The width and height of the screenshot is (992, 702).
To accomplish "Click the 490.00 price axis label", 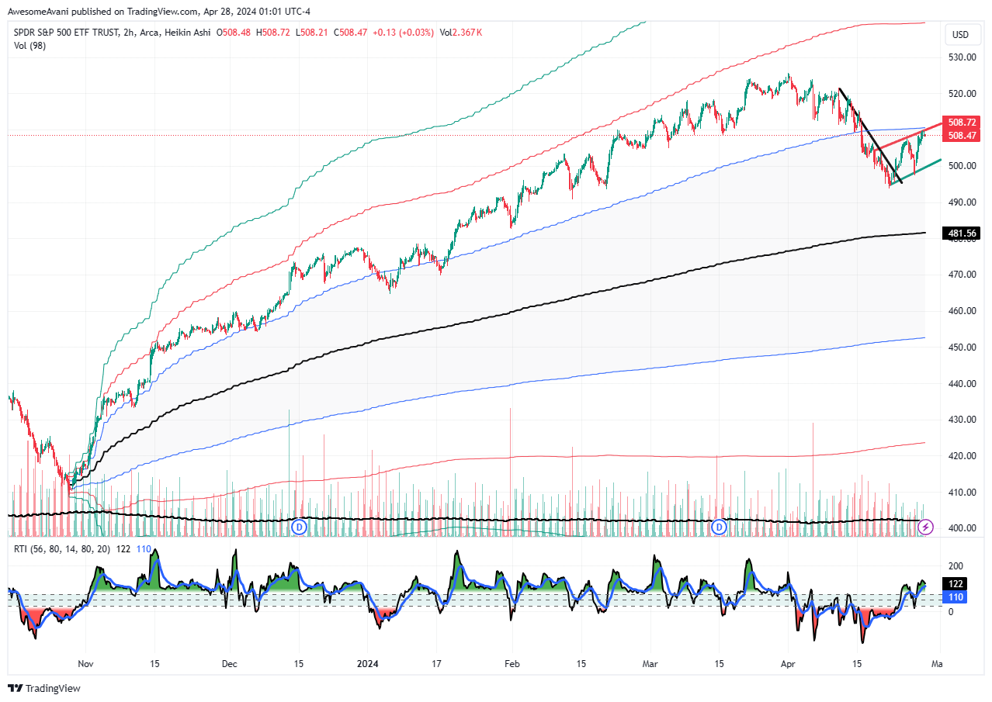I will tap(961, 202).
